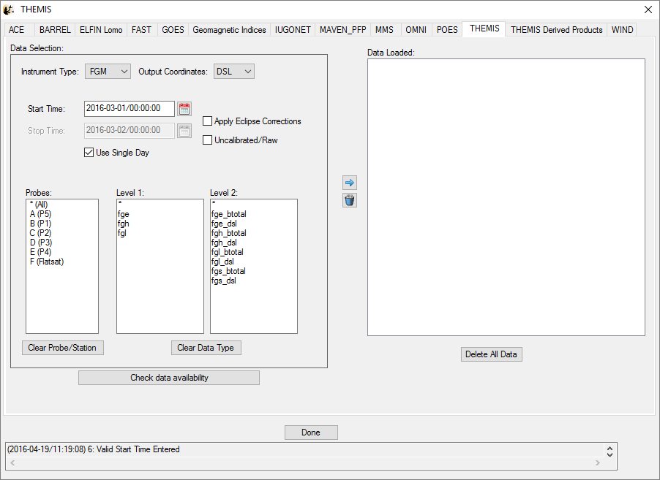Select probe A (P5) in list

[x=41, y=214]
